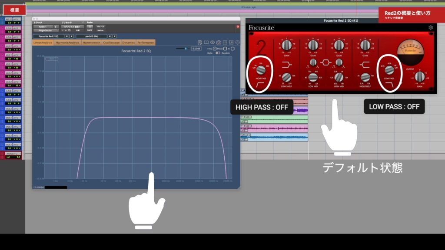Switch to the Hammerstein tab
Viewport: 445px width, 250px height.
[91, 43]
